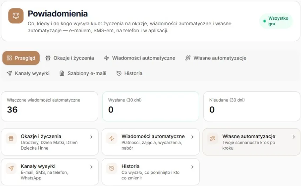Click 'E-mail, SMS, na telefon, WhatsApp' text

45,175
